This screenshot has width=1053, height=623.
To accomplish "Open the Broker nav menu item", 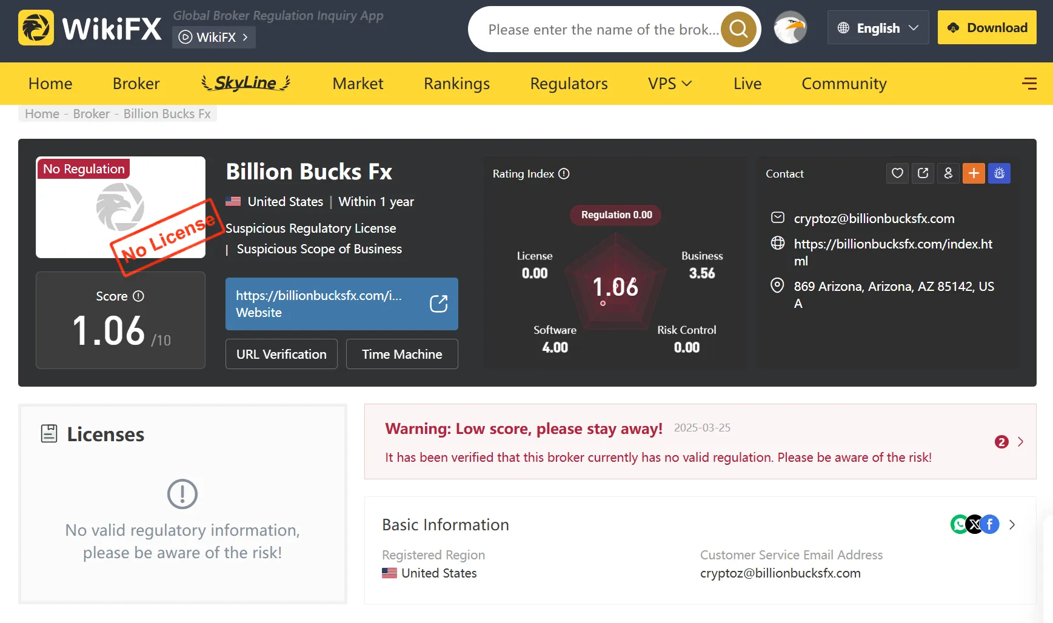I will [x=136, y=84].
